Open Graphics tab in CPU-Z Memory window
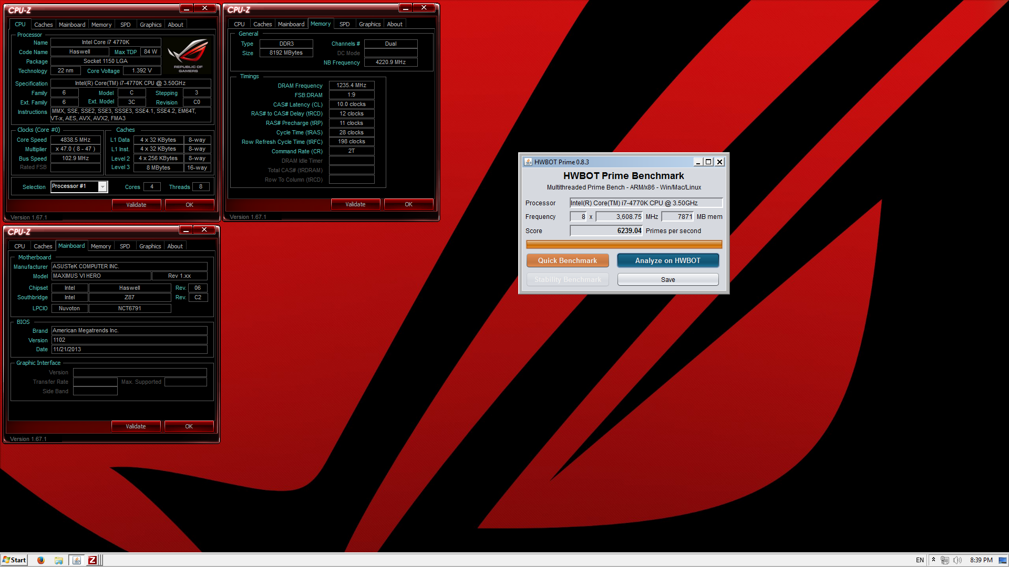This screenshot has height=567, width=1009. pos(369,24)
